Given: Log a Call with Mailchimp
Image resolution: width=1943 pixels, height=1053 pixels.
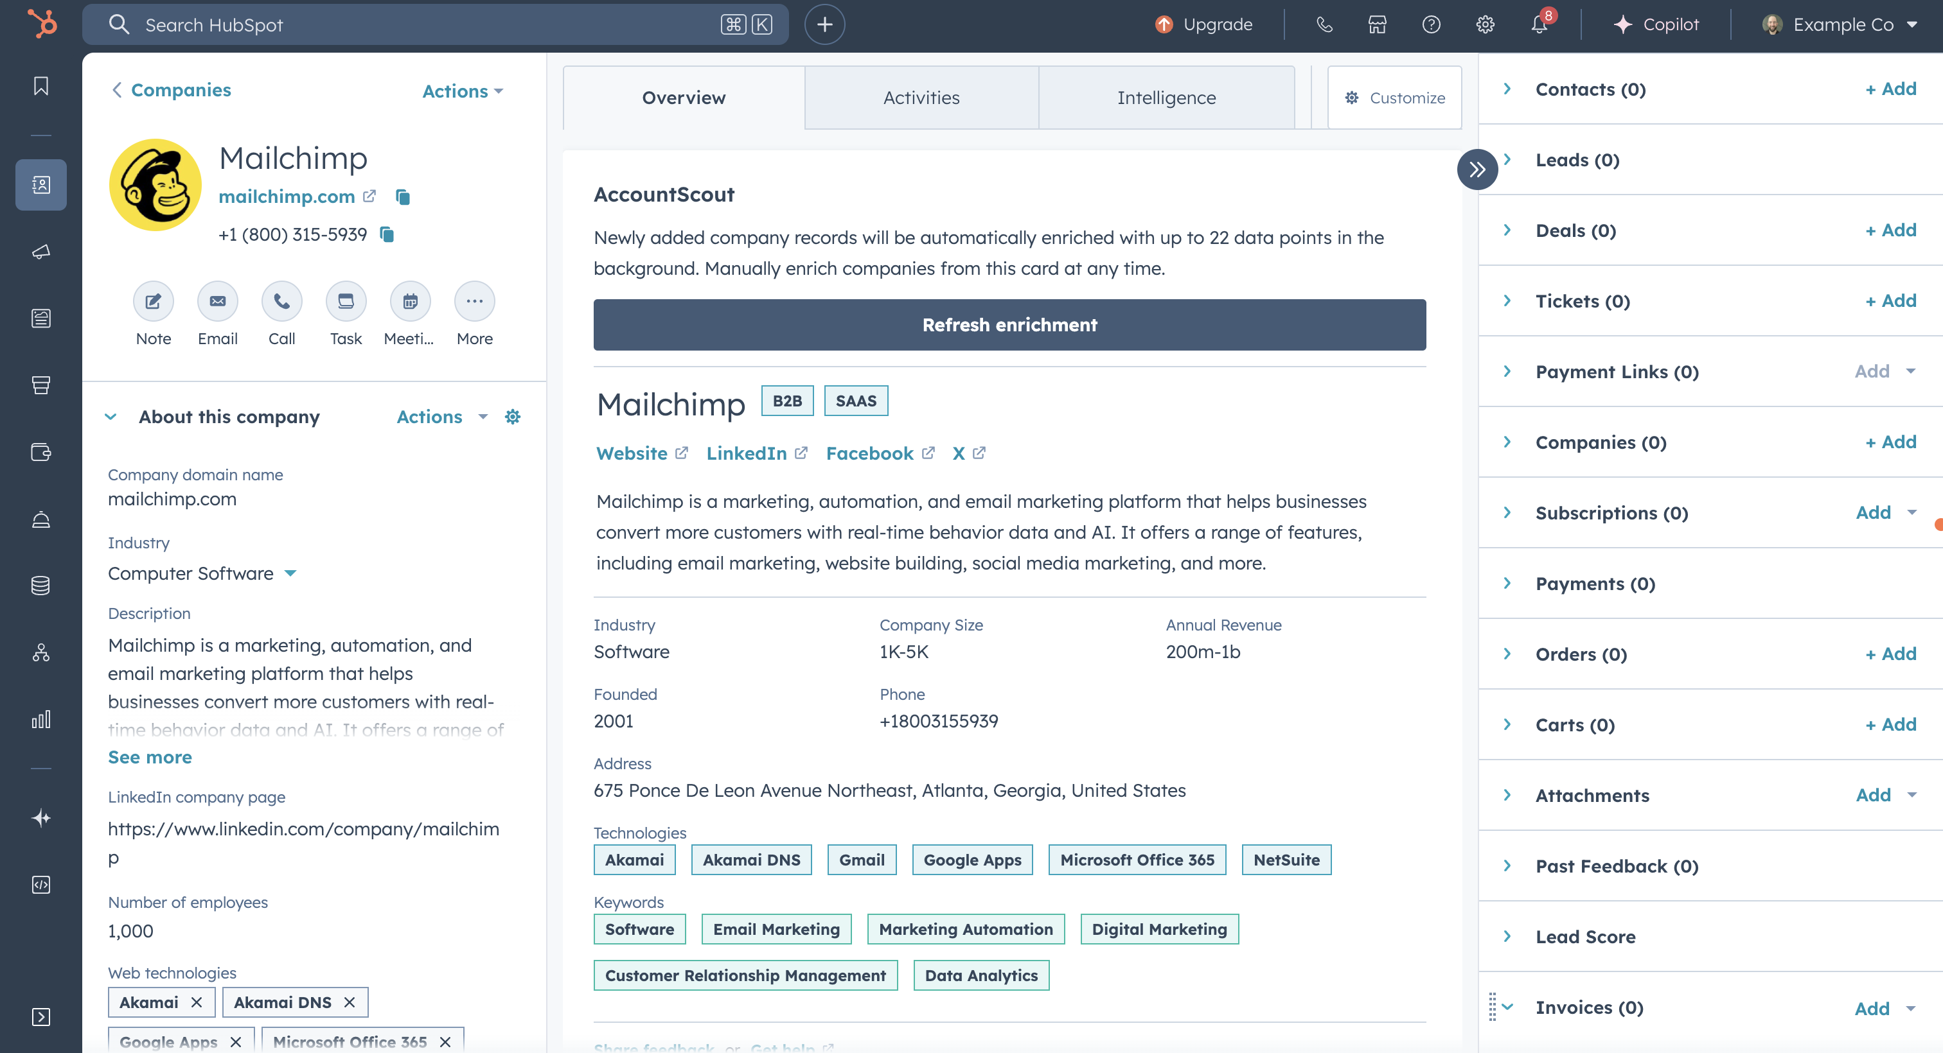Looking at the screenshot, I should pyautogui.click(x=281, y=300).
